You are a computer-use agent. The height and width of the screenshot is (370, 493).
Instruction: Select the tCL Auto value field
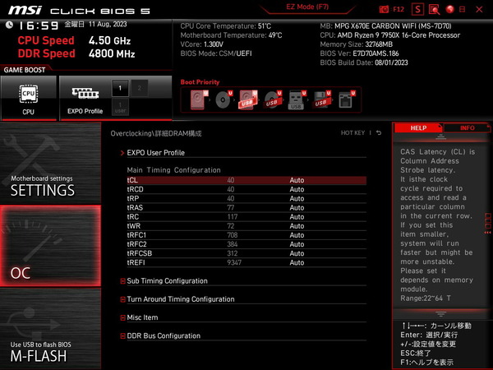[297, 180]
